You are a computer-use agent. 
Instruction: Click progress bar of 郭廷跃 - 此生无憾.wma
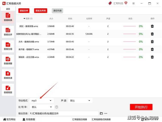coord(129,57)
